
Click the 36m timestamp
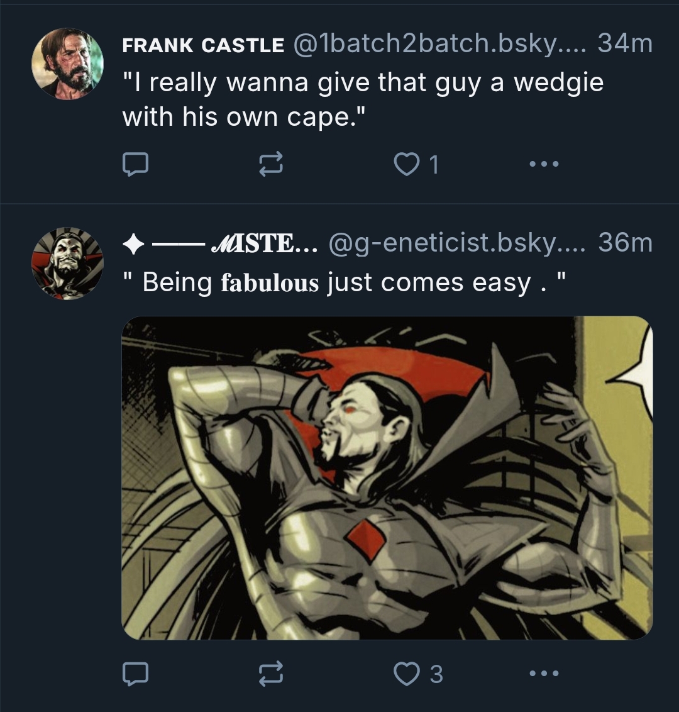click(x=624, y=243)
